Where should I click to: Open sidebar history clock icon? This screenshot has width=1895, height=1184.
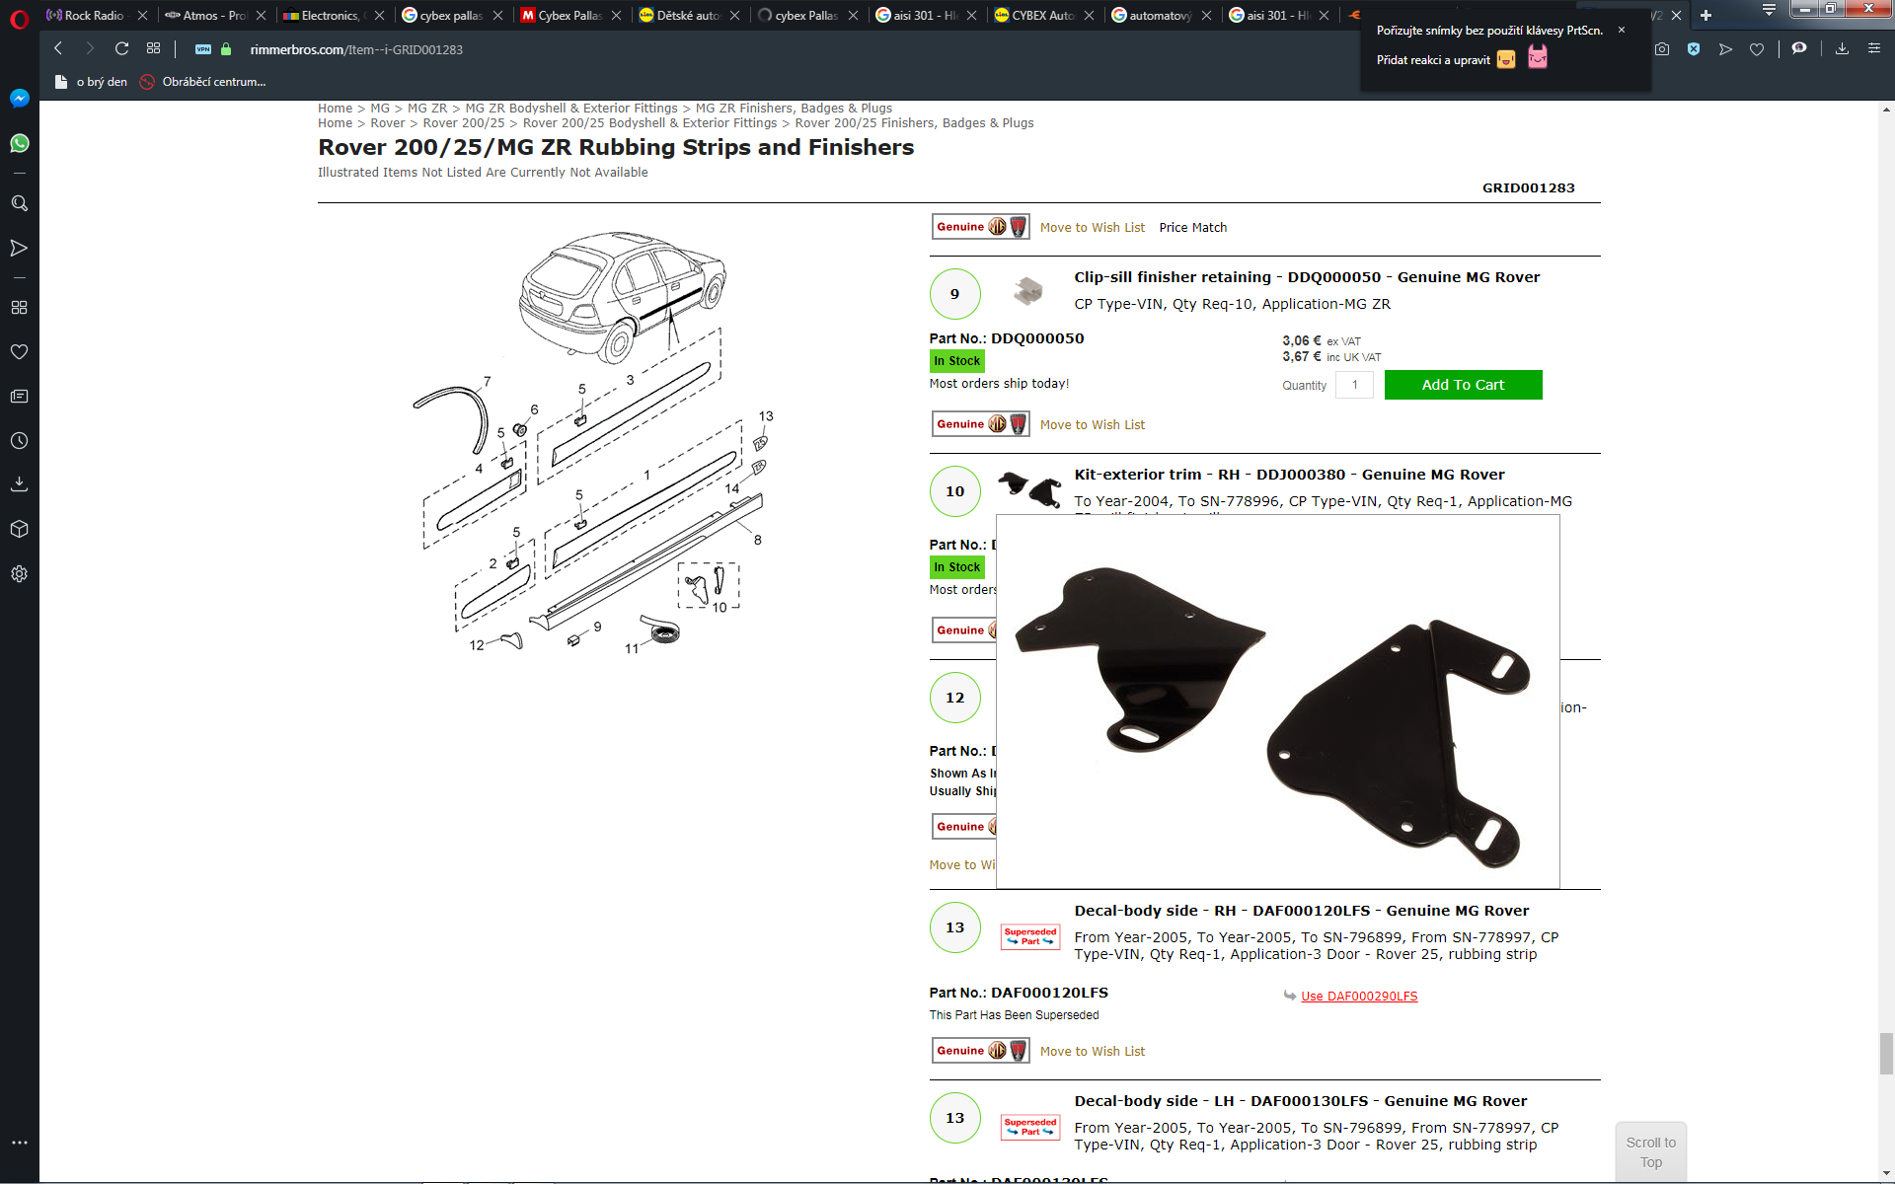pos(19,441)
